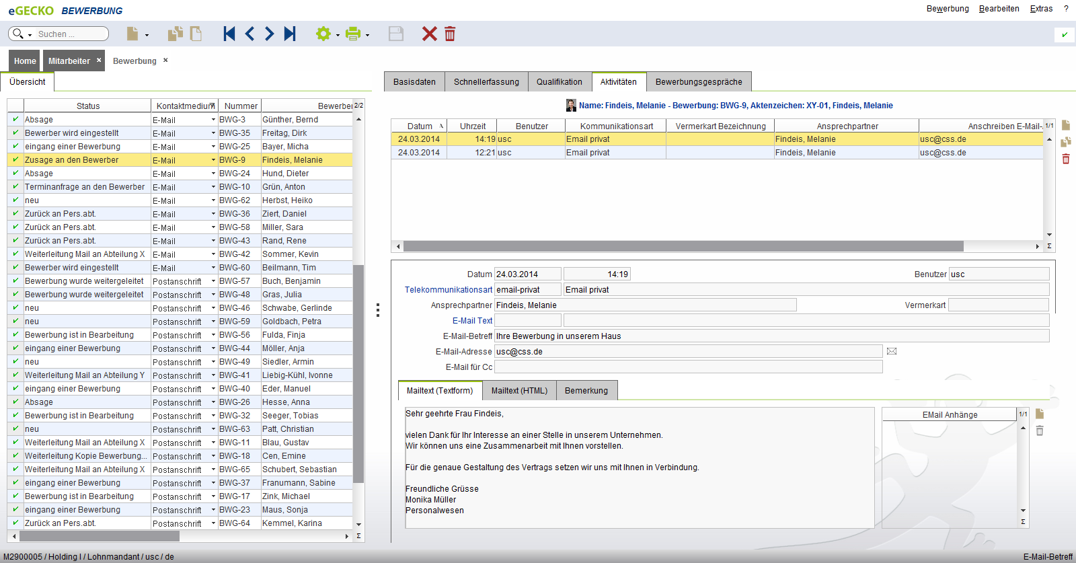Switch to the Qualifikation tab
Viewport: 1076px width, 563px height.
click(x=560, y=81)
